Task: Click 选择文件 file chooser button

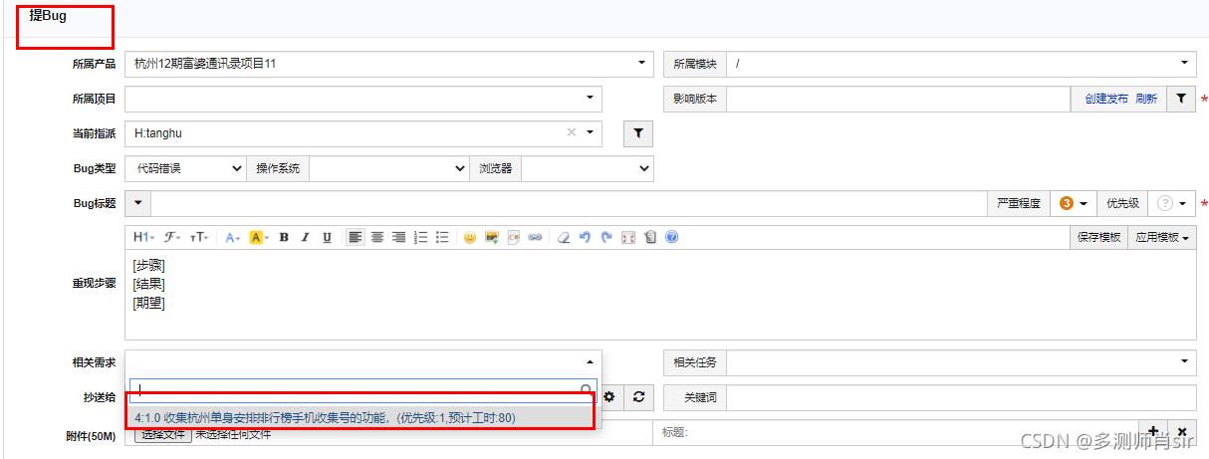Action: [162, 434]
